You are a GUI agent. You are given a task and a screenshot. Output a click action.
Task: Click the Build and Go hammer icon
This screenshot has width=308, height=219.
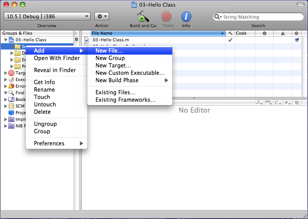click(143, 16)
